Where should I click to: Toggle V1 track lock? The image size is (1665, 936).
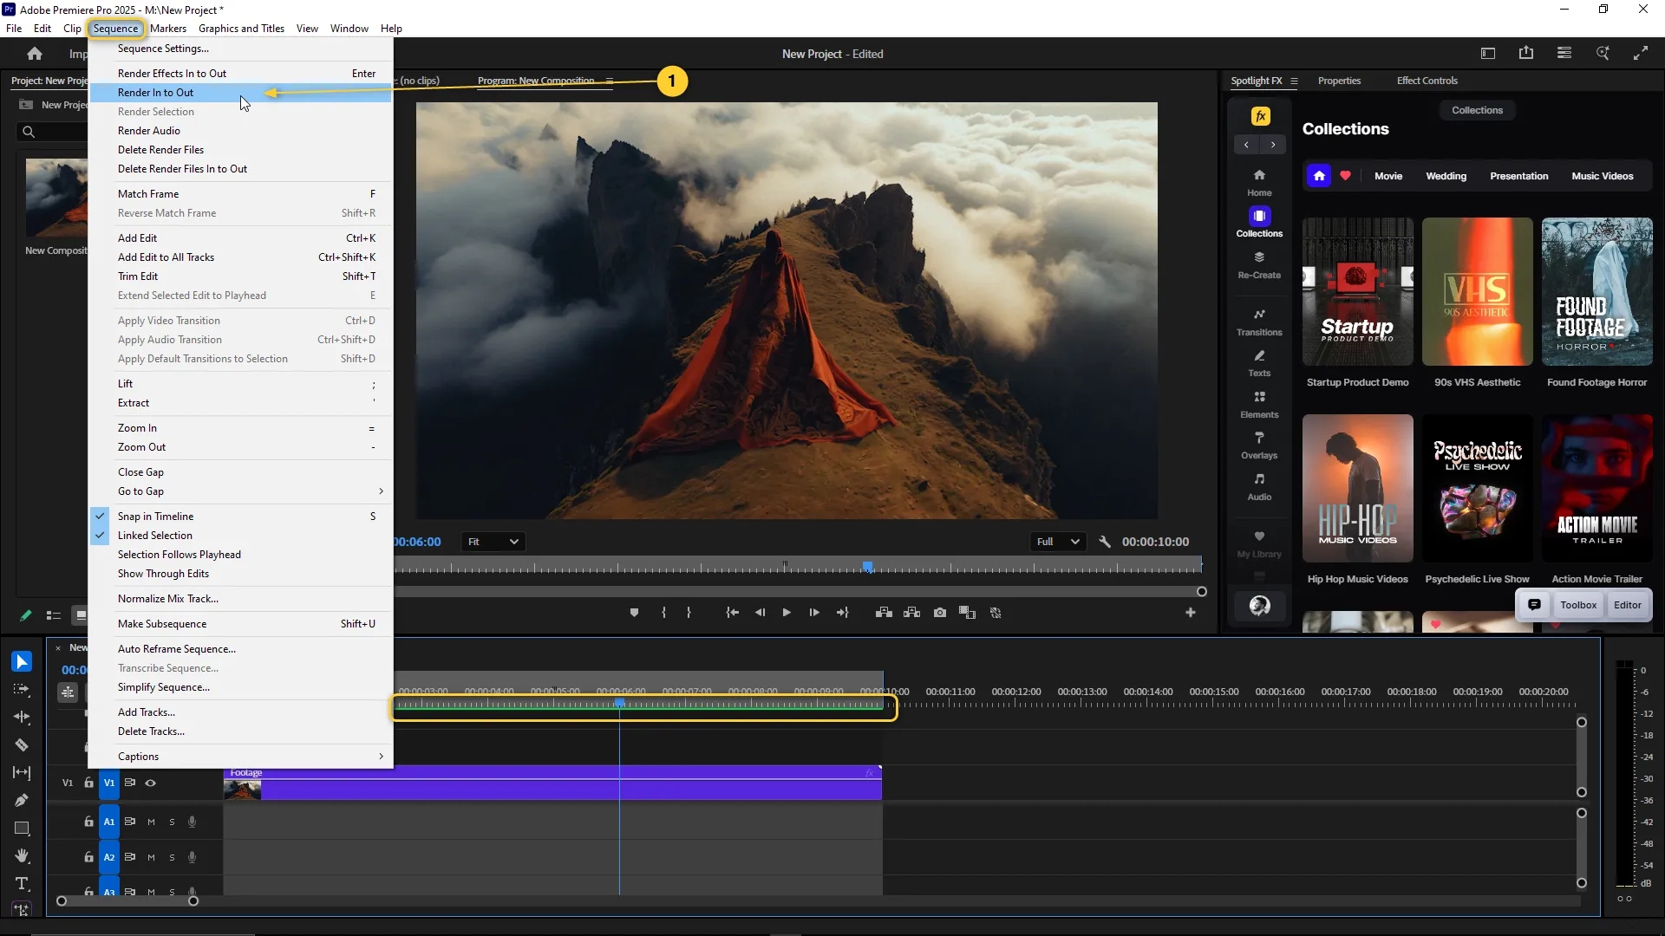pos(88,783)
